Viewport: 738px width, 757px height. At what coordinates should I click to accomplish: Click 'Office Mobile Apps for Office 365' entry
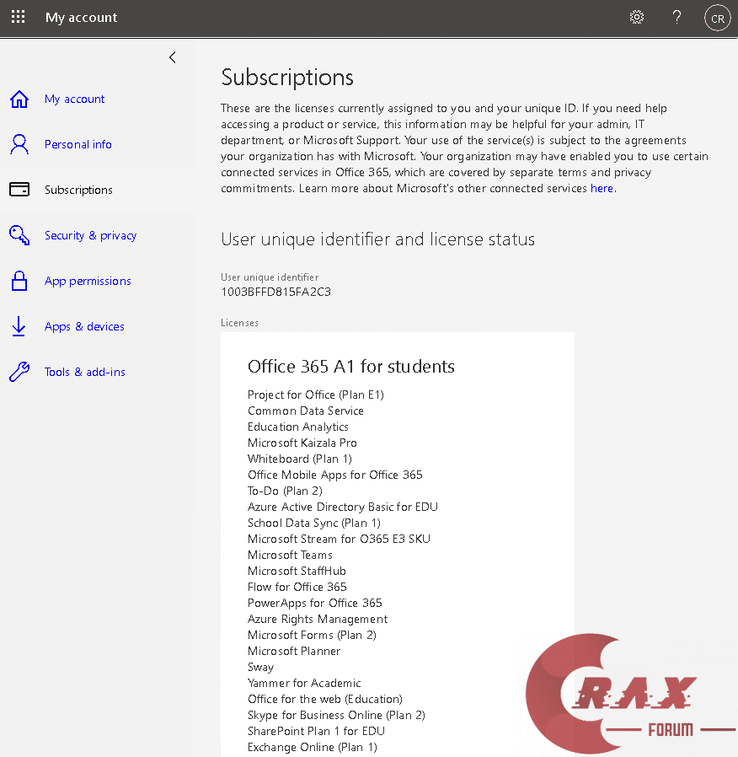click(x=335, y=475)
